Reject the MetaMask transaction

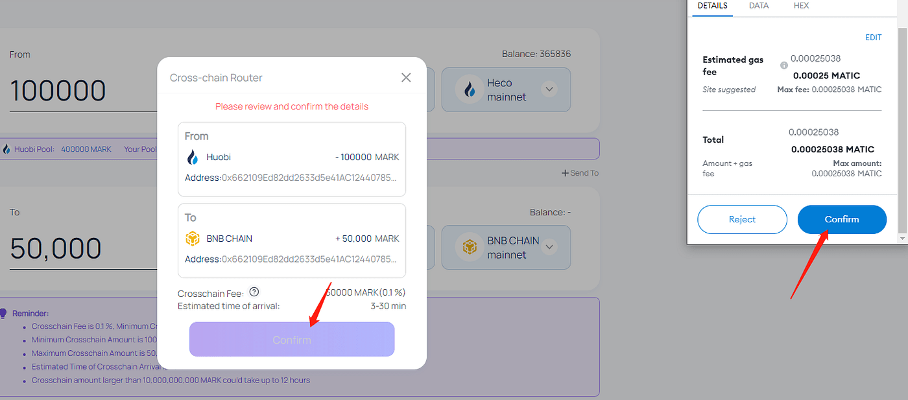pos(741,219)
